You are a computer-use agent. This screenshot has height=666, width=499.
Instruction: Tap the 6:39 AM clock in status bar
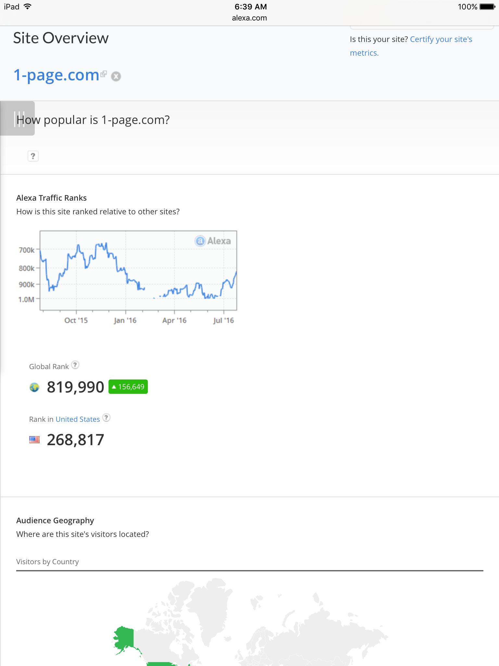(250, 7)
